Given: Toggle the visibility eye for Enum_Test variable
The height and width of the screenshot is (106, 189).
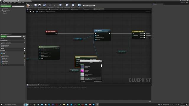Looking at the screenshot, I should click(x=25, y=63).
